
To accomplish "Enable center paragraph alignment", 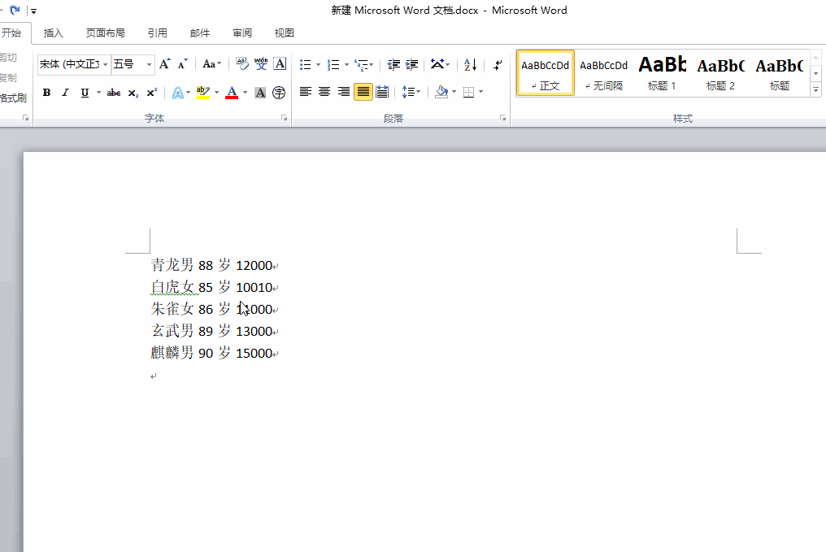I will [324, 92].
